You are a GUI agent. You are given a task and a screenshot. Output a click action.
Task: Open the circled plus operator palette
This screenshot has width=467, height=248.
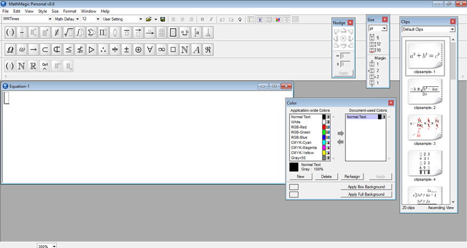click(x=138, y=50)
